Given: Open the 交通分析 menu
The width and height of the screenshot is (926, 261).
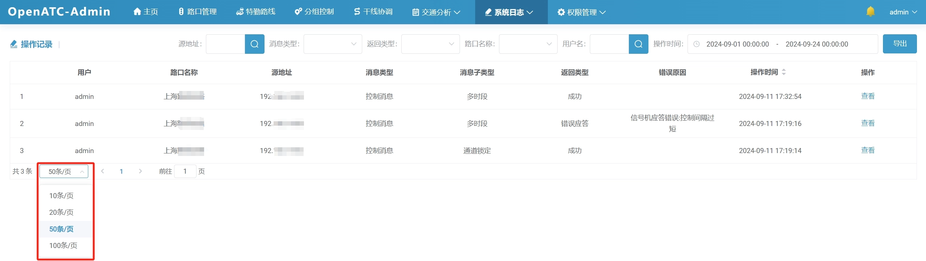Looking at the screenshot, I should 436,12.
